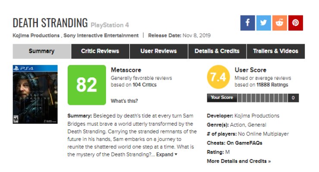The height and width of the screenshot is (172, 319).
Task: Pin this page with Pinterest icon
Action: tap(295, 23)
